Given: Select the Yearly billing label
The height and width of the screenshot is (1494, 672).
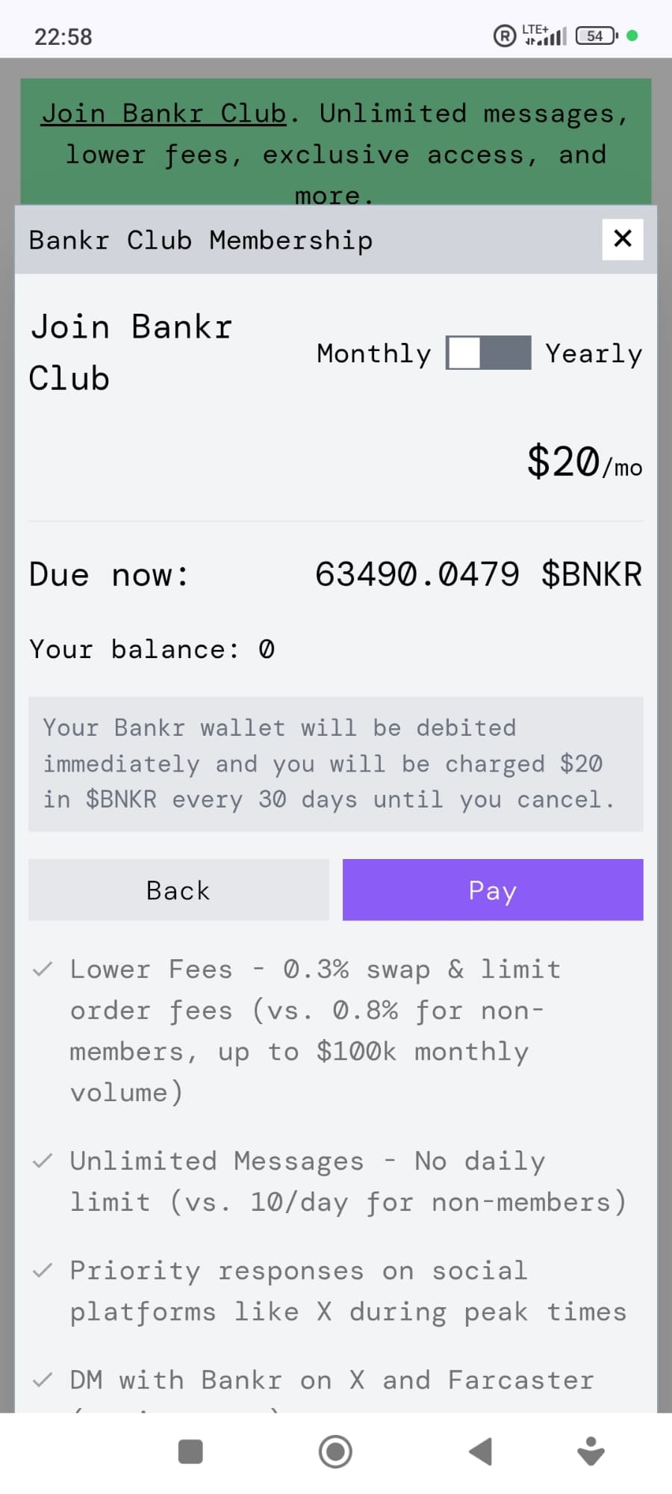Looking at the screenshot, I should (594, 353).
